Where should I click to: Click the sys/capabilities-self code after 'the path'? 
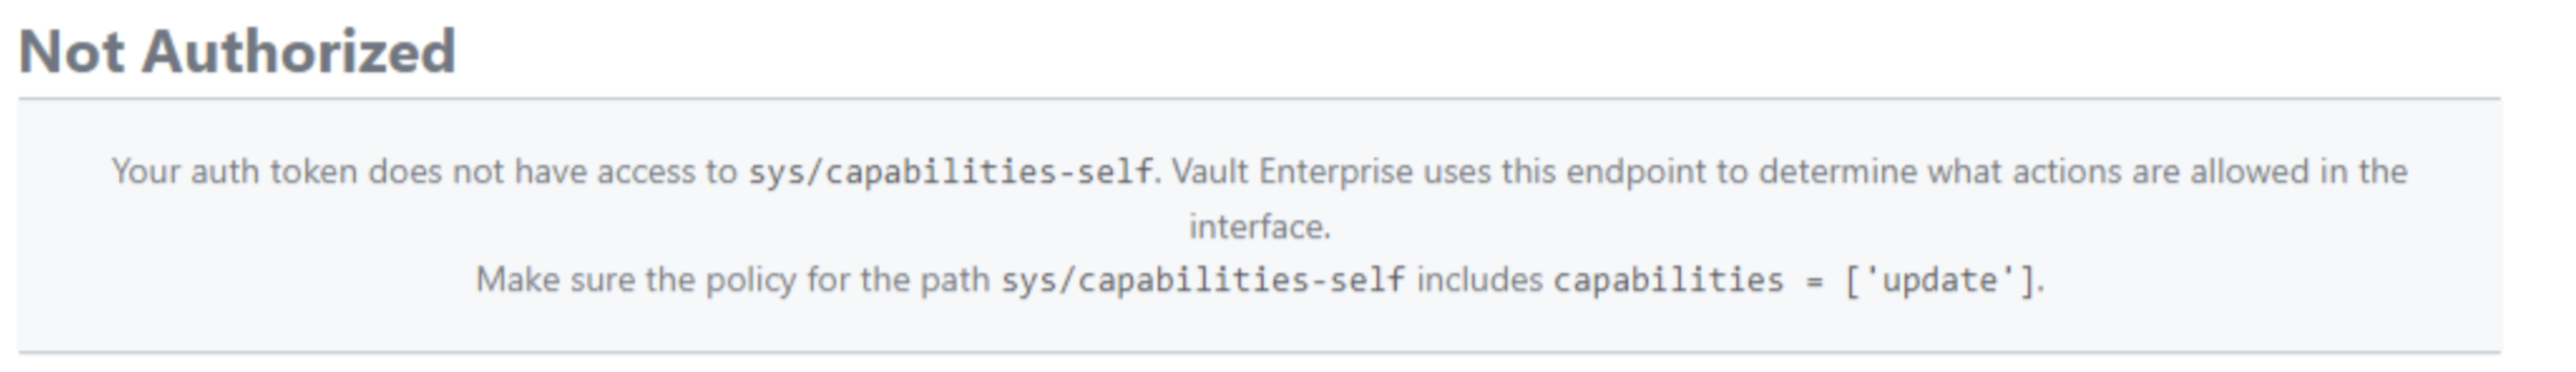(1203, 280)
